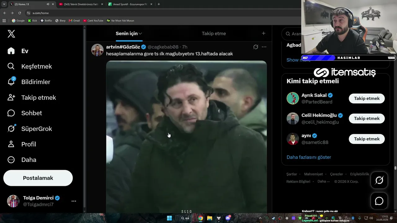Open File Explorer from the taskbar
Viewport: 397px width, 223px height.
pyautogui.click(x=210, y=218)
